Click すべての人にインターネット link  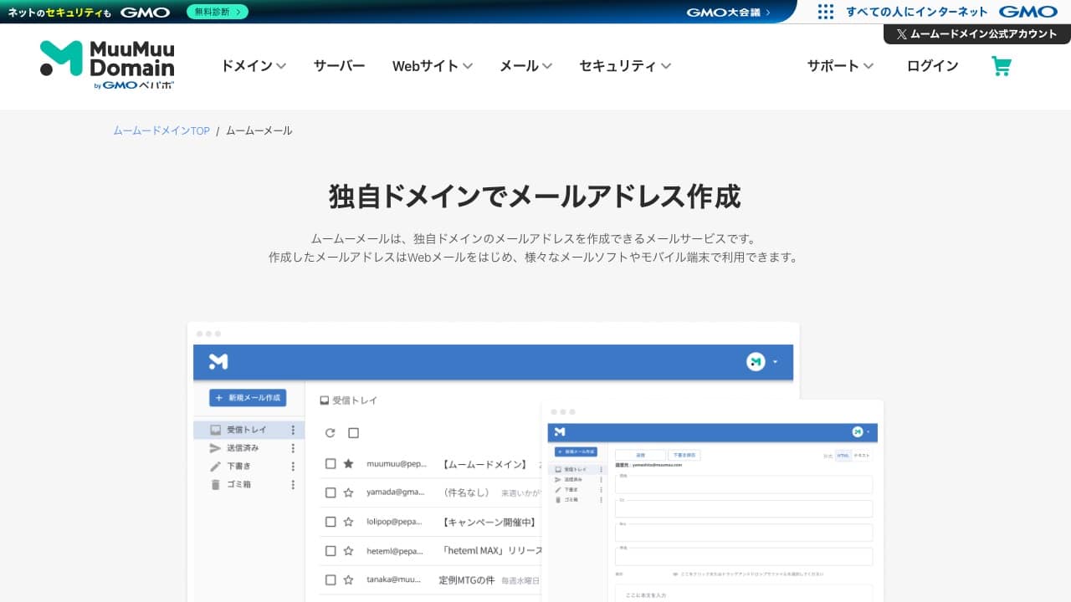pyautogui.click(x=917, y=12)
